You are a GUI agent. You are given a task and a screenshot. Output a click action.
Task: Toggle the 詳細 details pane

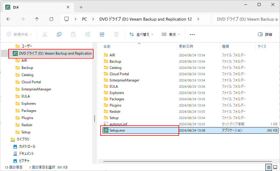pyautogui.click(x=265, y=34)
